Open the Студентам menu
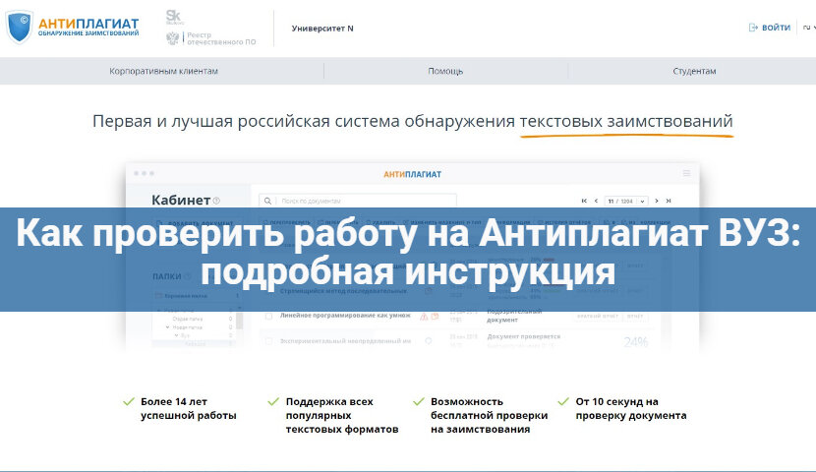The width and height of the screenshot is (816, 472). pyautogui.click(x=694, y=71)
